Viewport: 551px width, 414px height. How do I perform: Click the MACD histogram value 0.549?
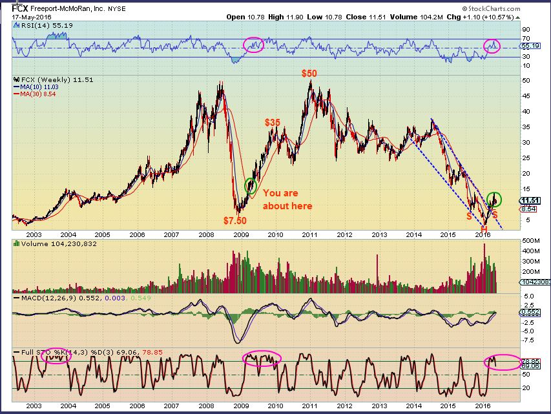[x=141, y=298]
